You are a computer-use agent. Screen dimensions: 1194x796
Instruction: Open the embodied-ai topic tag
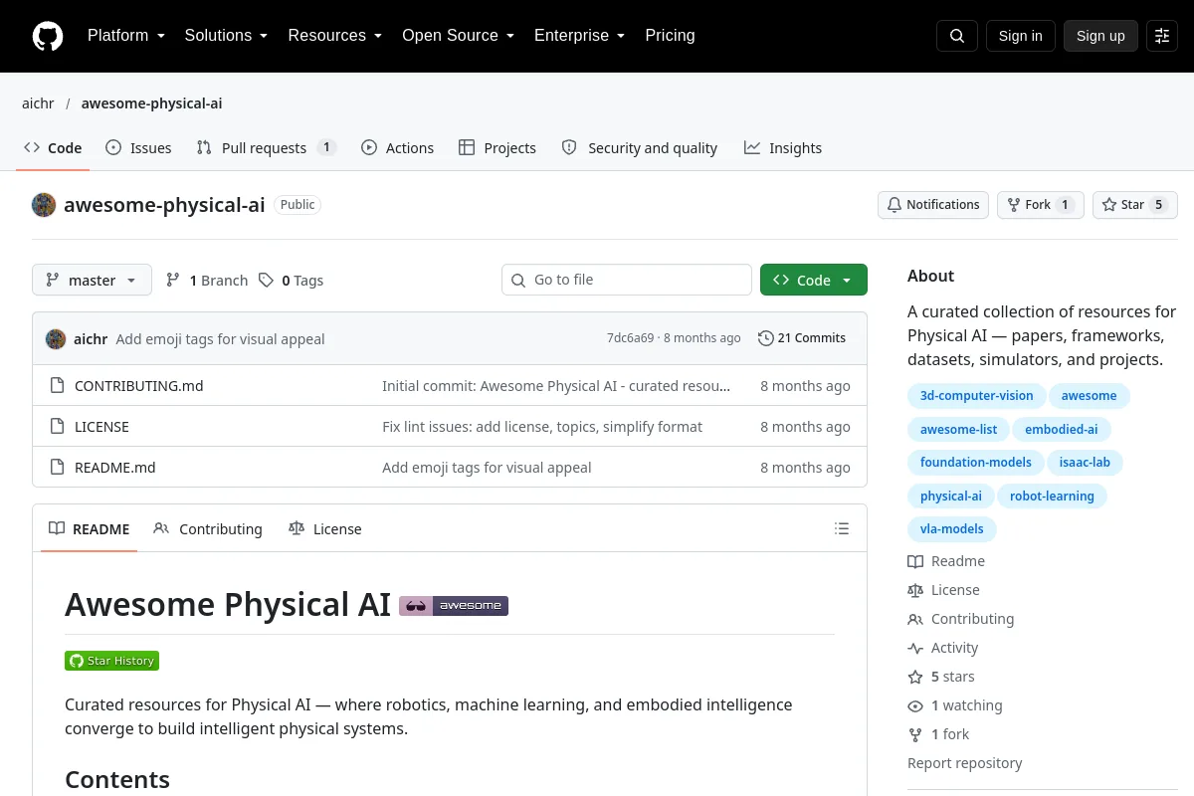point(1062,430)
